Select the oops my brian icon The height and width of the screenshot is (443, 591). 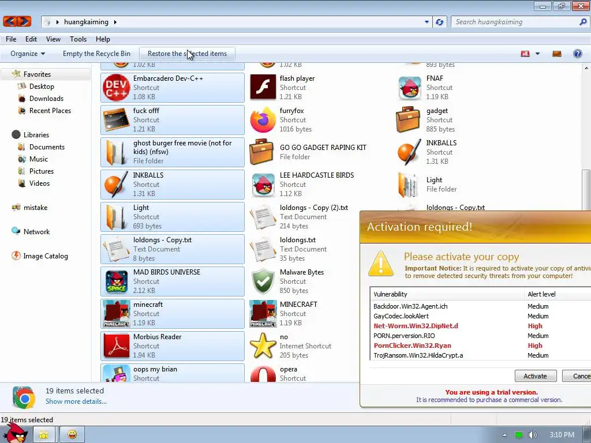117,374
